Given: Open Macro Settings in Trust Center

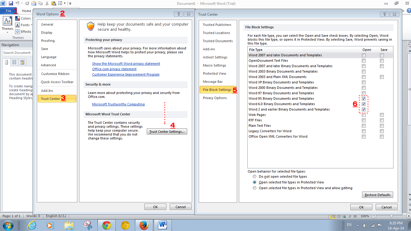Looking at the screenshot, I should coord(218,65).
